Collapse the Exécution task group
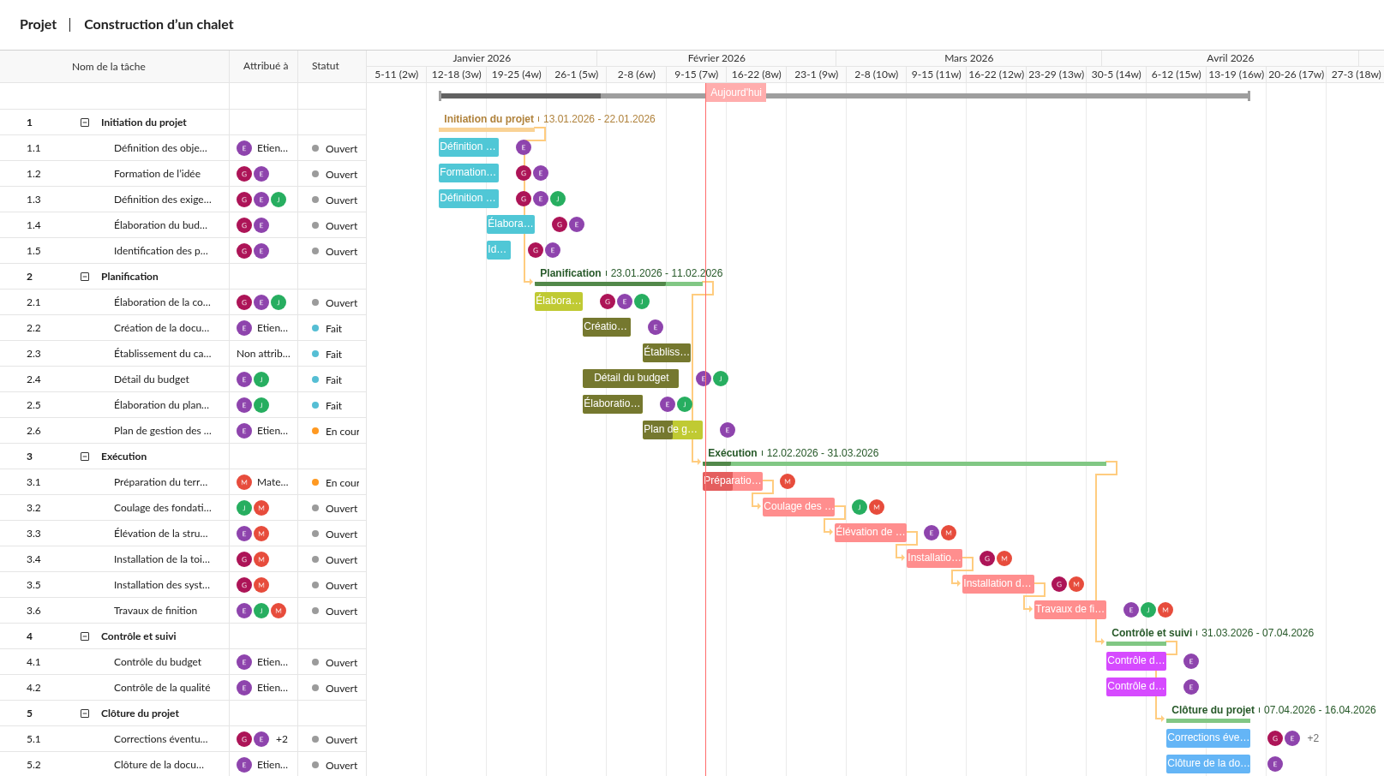1384x776 pixels. tap(85, 457)
